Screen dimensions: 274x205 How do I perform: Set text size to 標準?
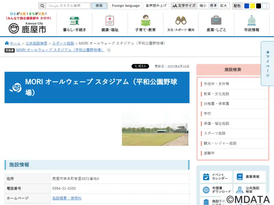coord(213,6)
